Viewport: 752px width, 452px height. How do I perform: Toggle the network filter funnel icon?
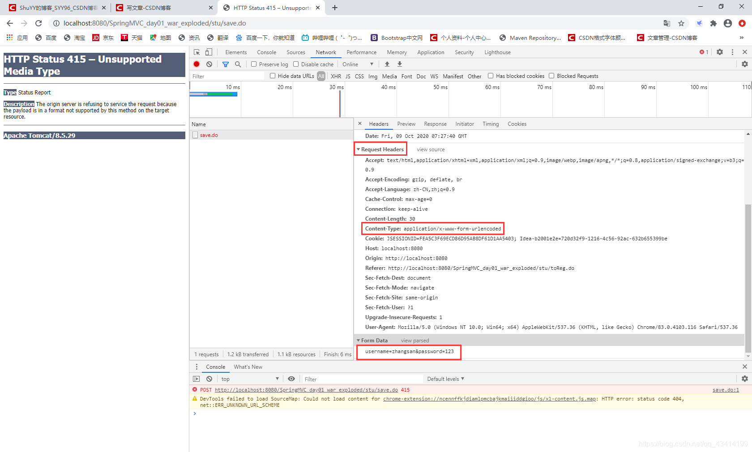[x=226, y=64]
